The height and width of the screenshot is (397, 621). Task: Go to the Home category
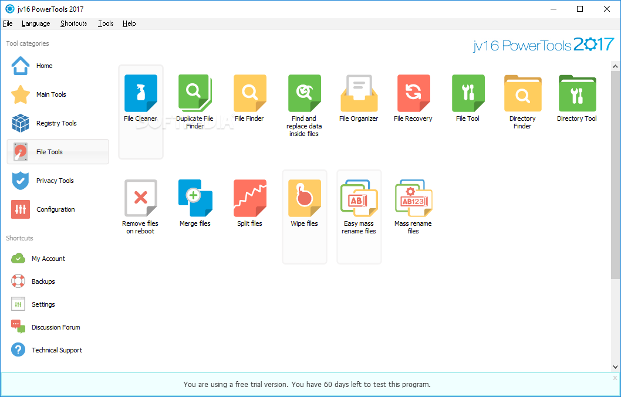(58, 66)
